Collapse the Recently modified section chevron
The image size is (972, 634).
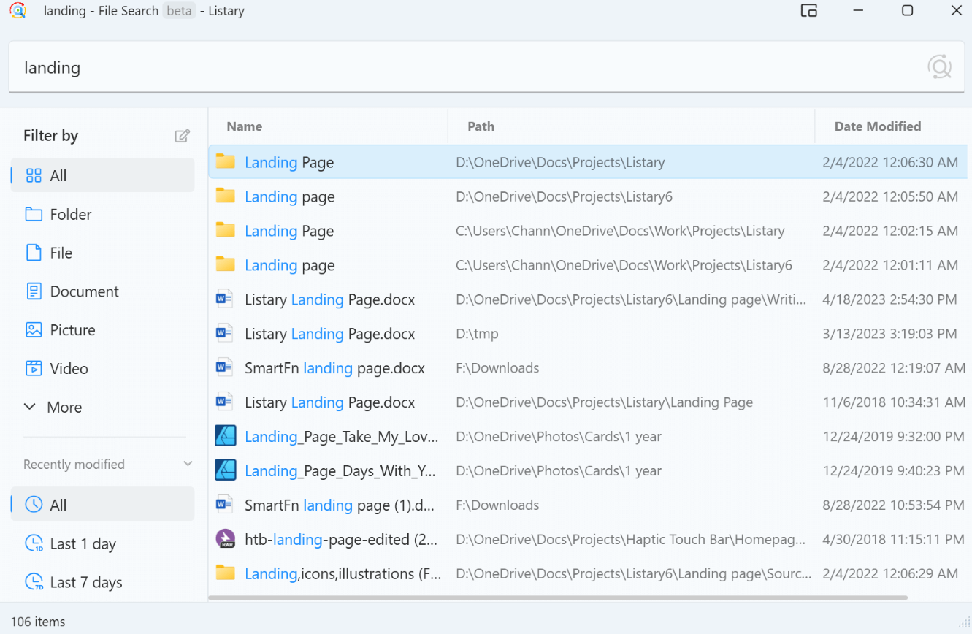(188, 464)
